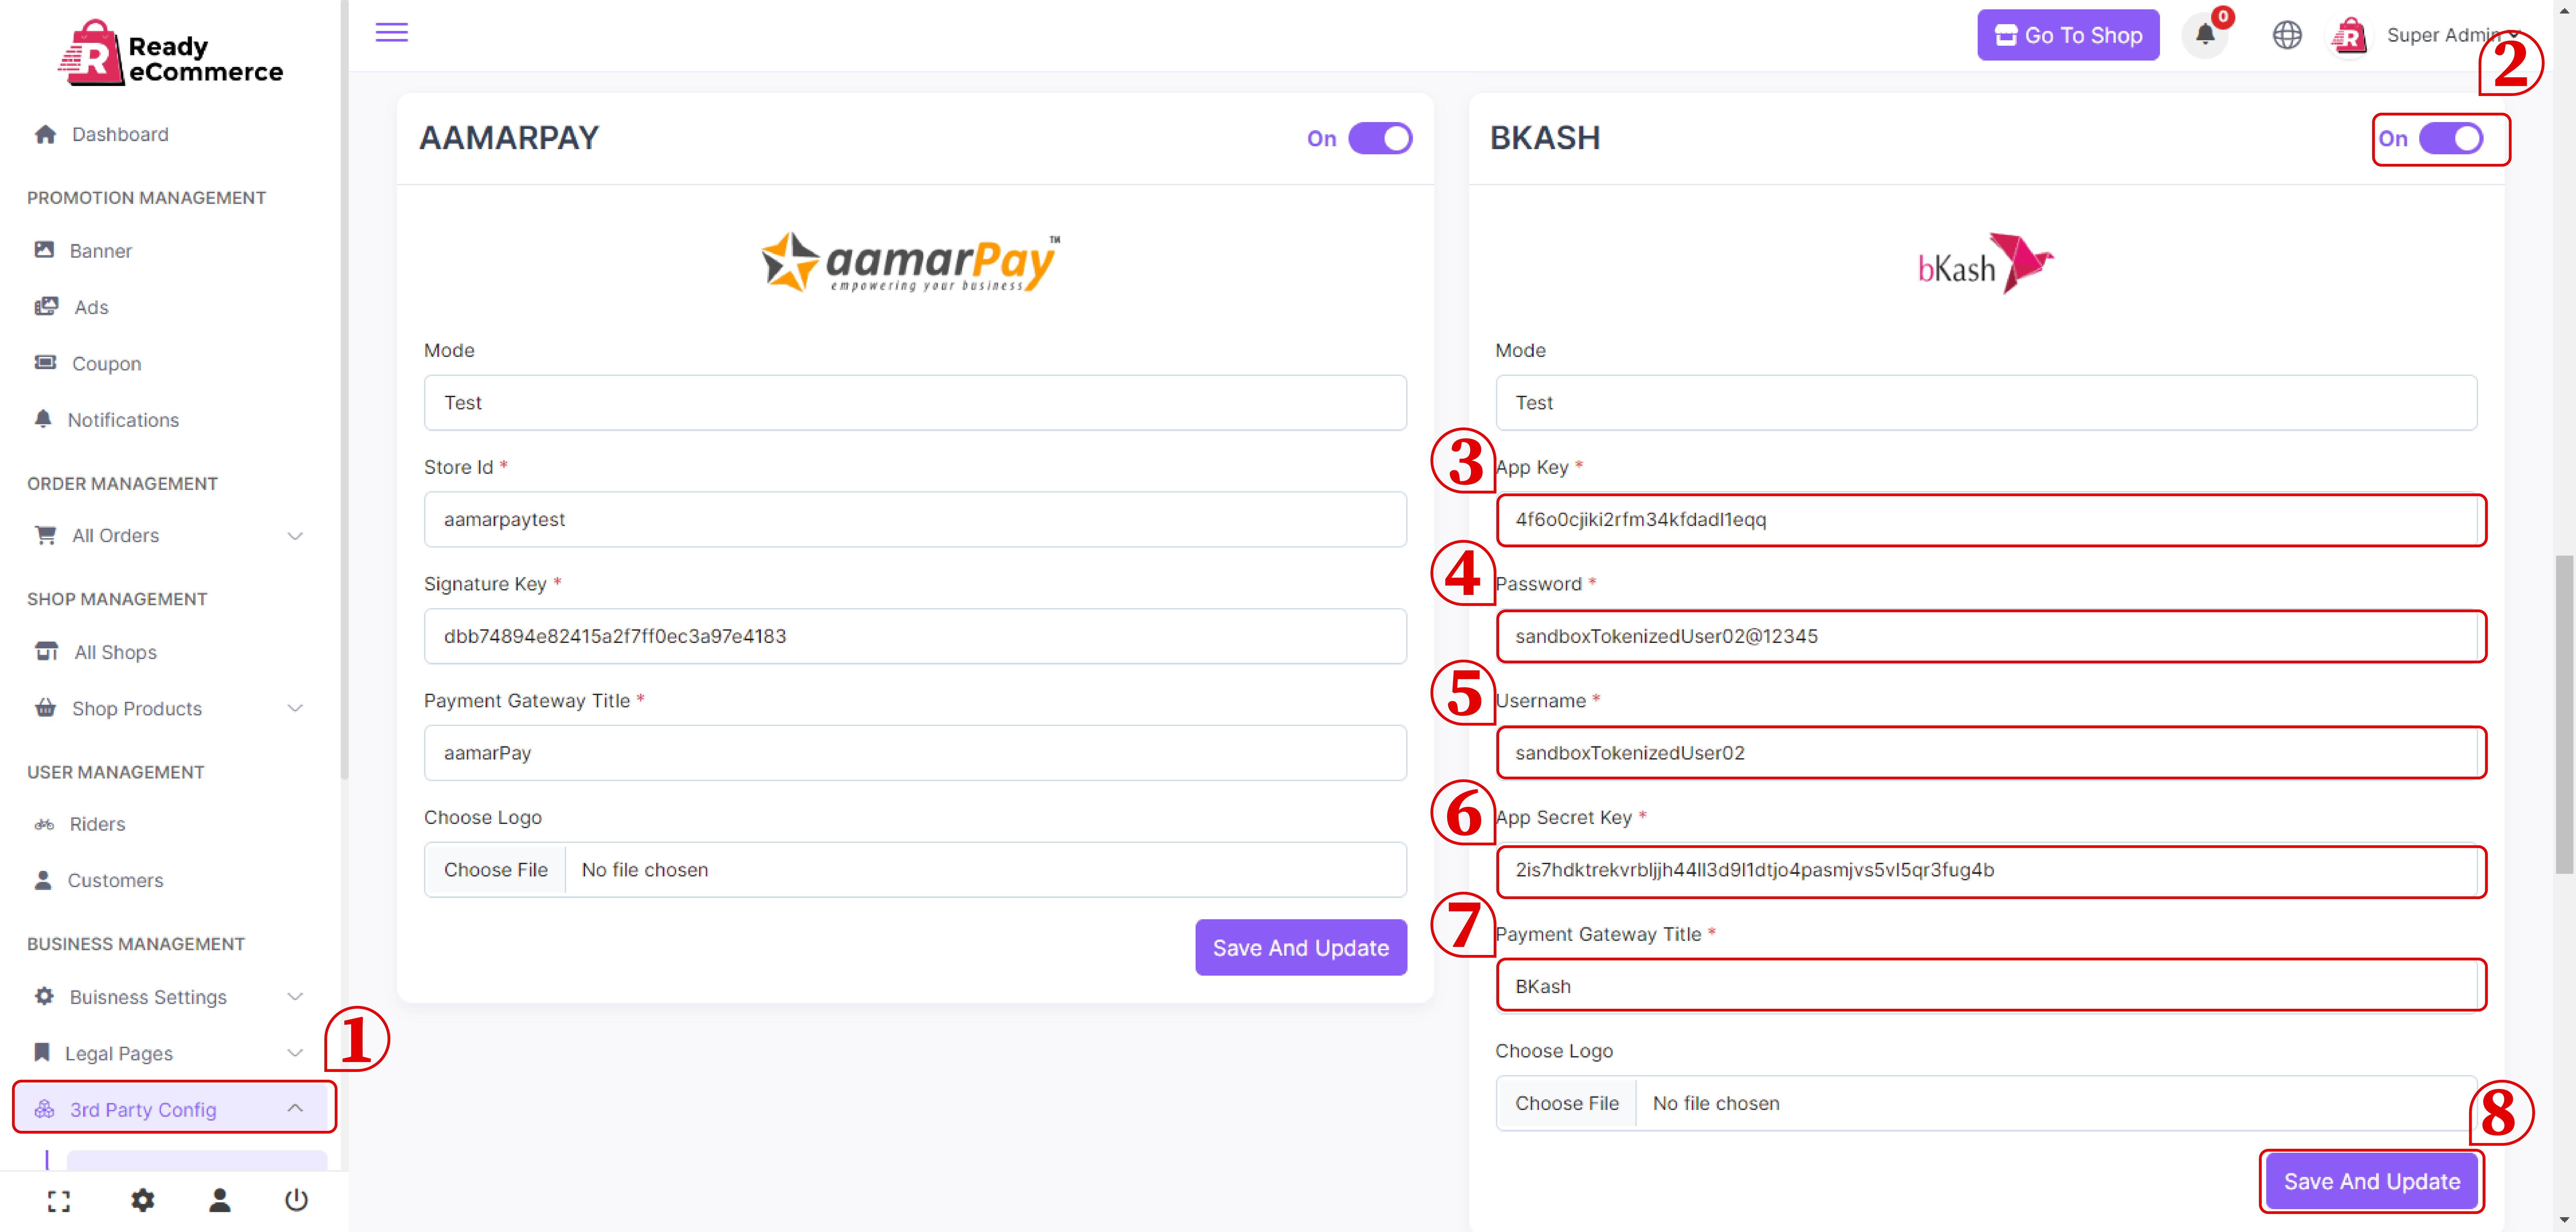Screen dimensions: 2576x1232
Task: Toggle fullscreen mode icon
Action: (59, 1201)
